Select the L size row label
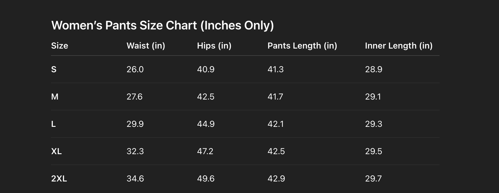 point(53,124)
